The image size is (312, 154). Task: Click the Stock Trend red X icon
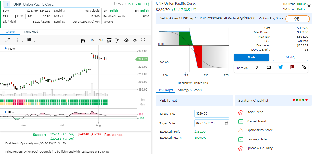241,112
